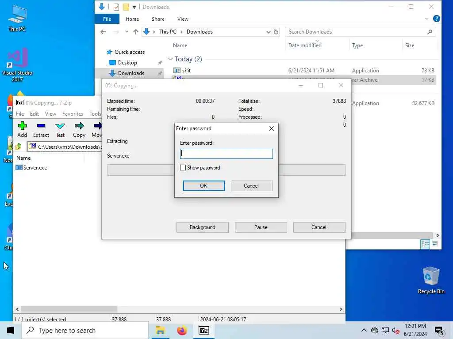Viewport: 453px width, 339px height.
Task: Click the Explorer Up arrow
Action: pos(135,32)
